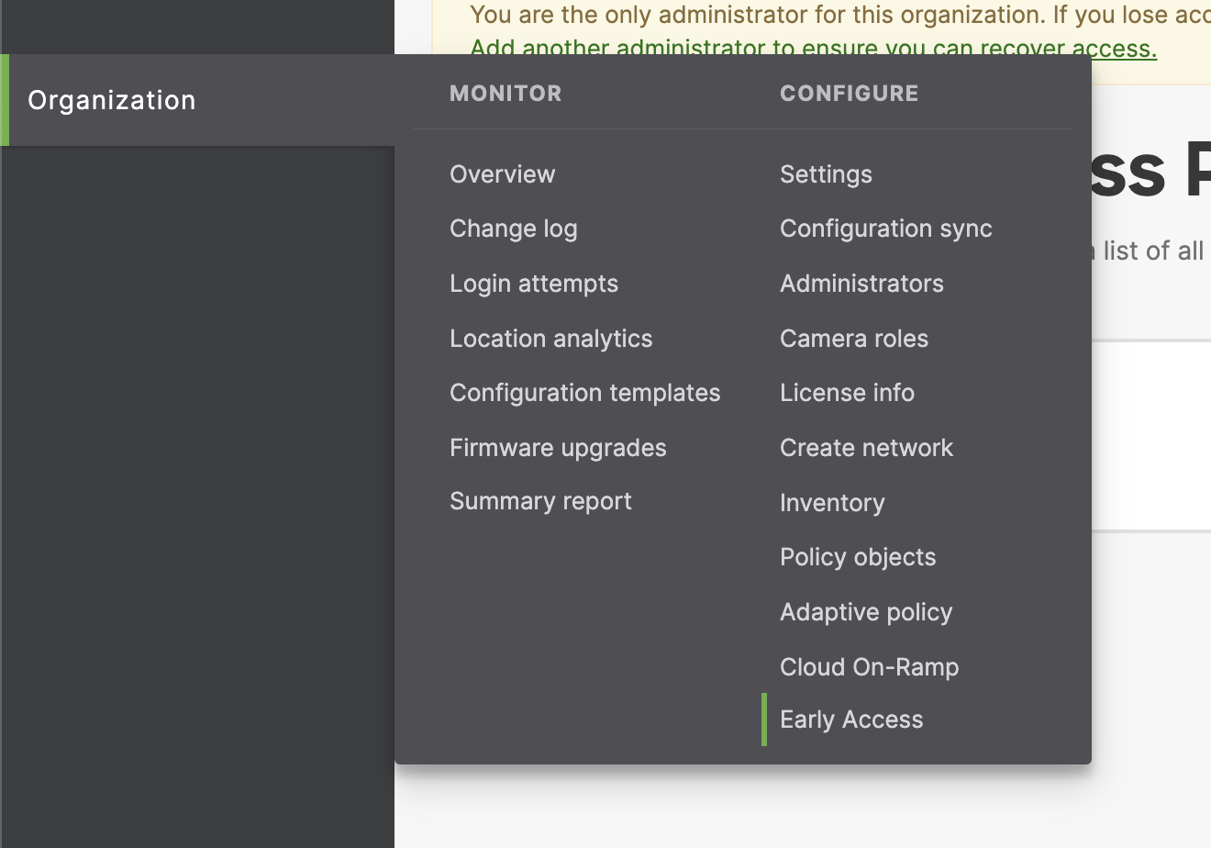Start creating a new network
1211x848 pixels.
pos(866,447)
